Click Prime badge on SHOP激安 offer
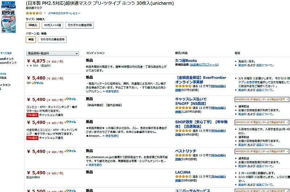290x192 pixels. point(70,122)
